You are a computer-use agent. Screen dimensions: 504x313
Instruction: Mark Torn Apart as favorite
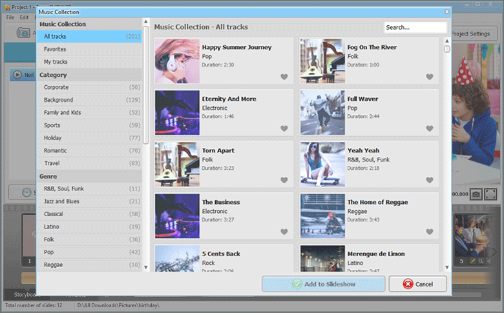coord(284,180)
